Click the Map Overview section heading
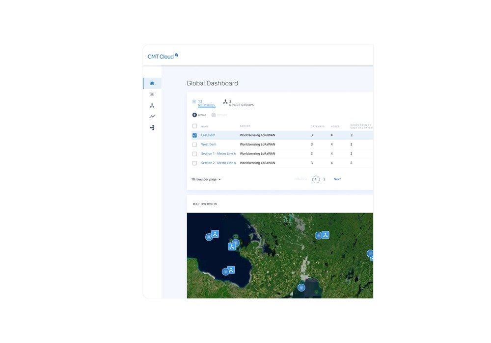 205,204
